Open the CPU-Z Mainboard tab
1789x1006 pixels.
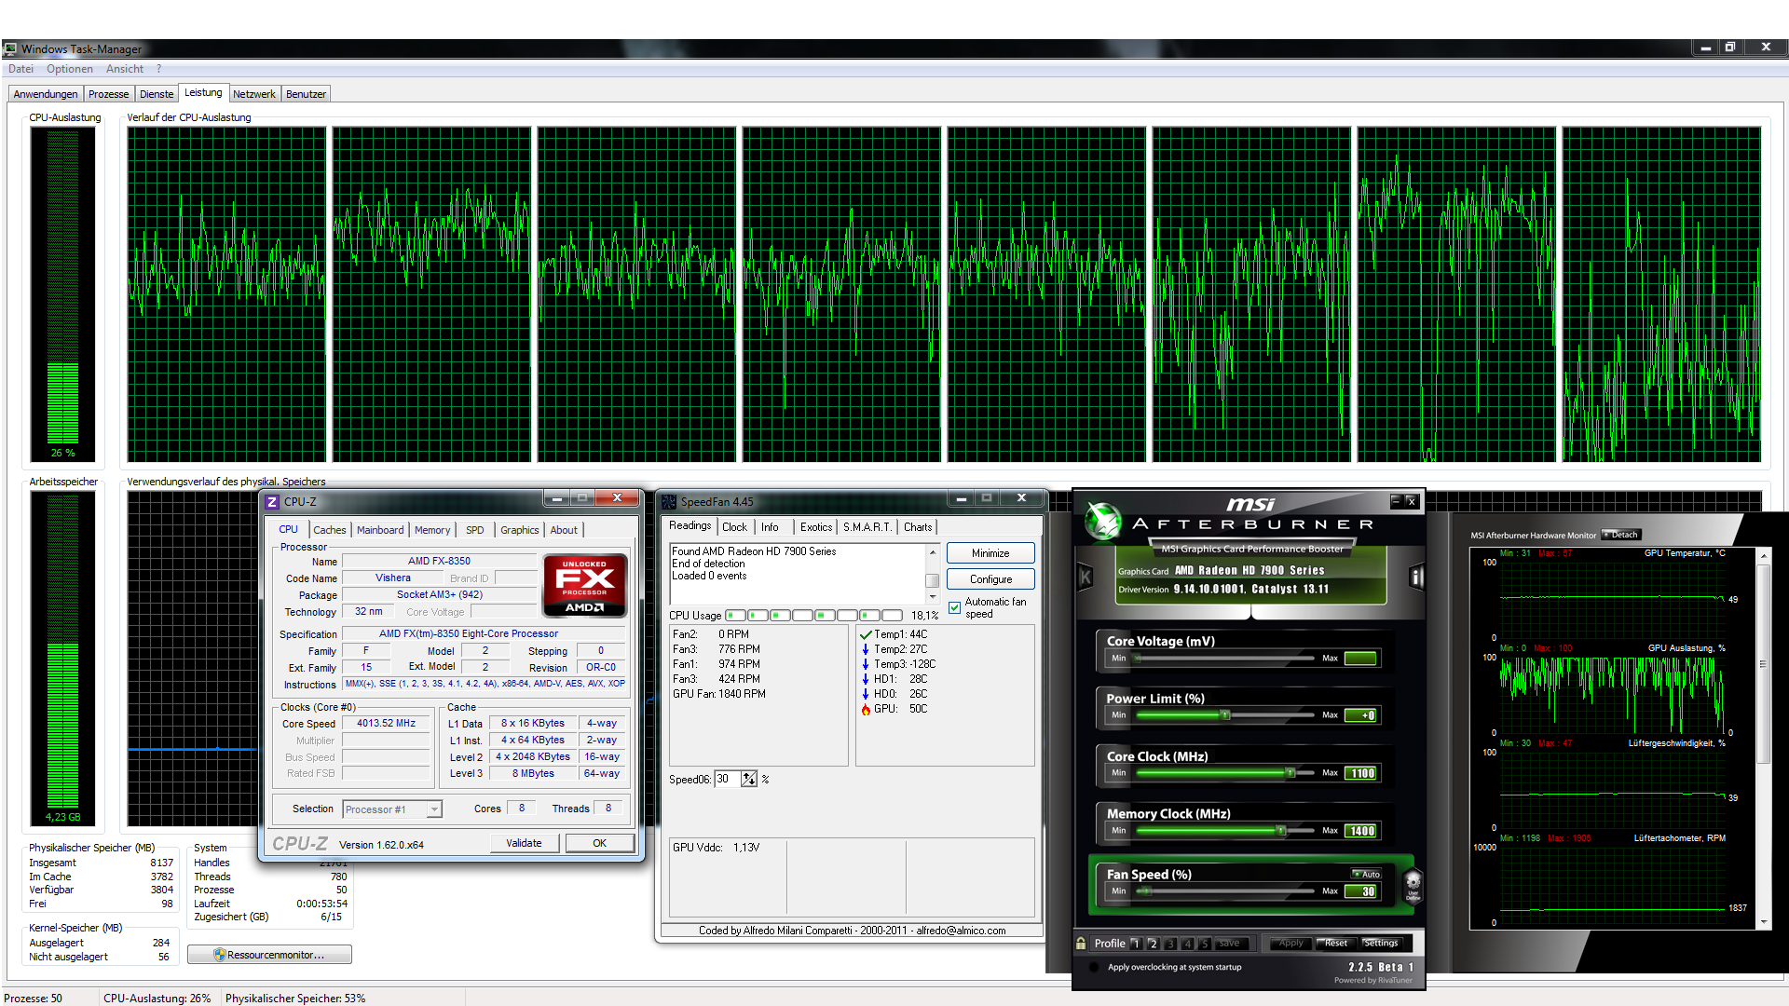(x=380, y=530)
